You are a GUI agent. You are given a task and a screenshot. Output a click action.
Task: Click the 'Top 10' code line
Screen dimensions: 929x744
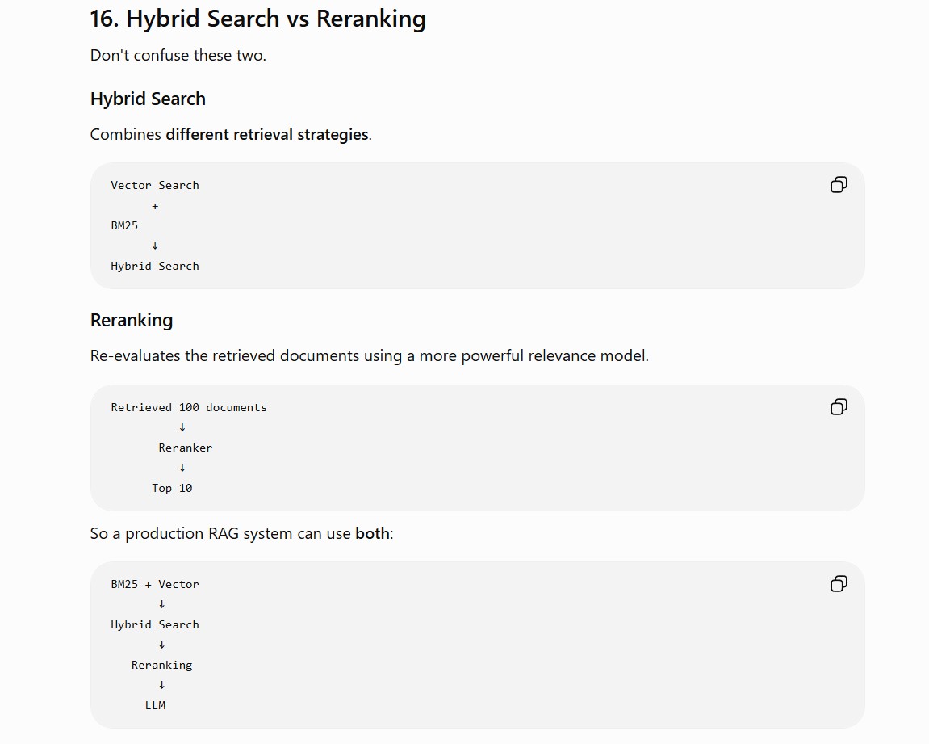[172, 489]
